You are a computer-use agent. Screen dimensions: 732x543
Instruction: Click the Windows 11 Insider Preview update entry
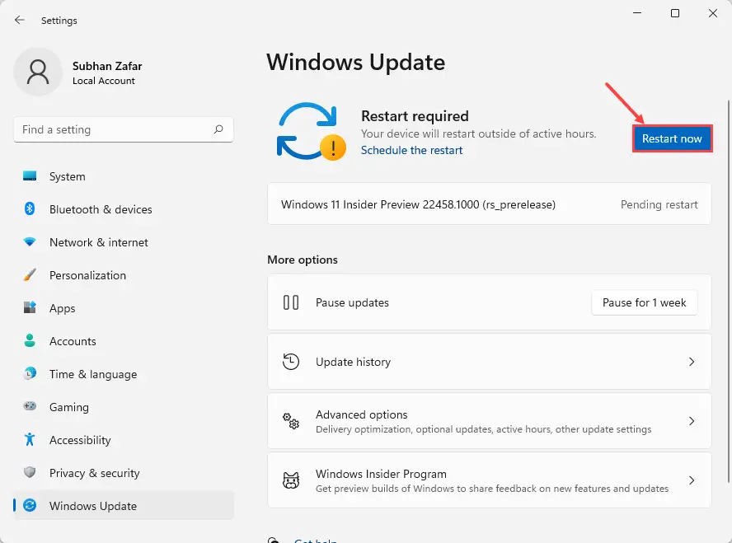(490, 204)
